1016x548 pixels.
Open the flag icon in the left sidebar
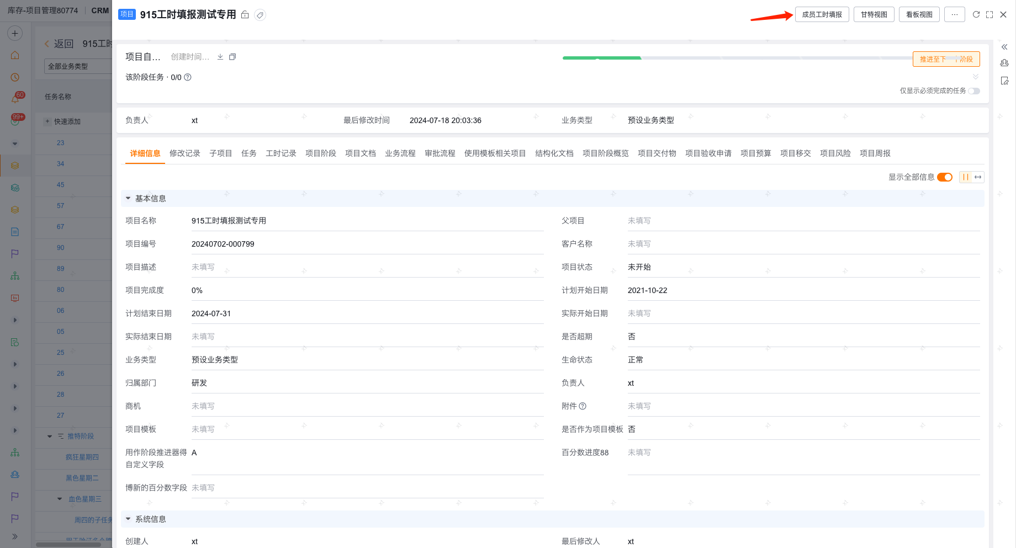[14, 253]
